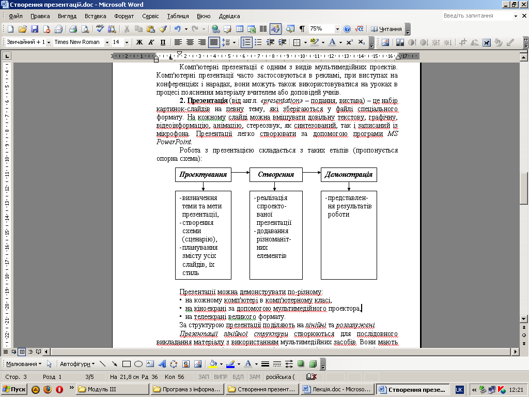This screenshot has height=397, width=529.
Task: Toggle bold formatting (Ж)
Action: [139, 42]
